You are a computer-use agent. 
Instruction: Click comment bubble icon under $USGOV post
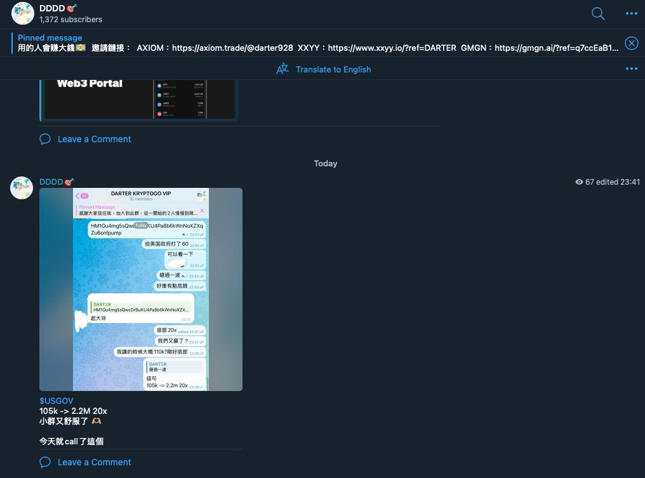[45, 462]
